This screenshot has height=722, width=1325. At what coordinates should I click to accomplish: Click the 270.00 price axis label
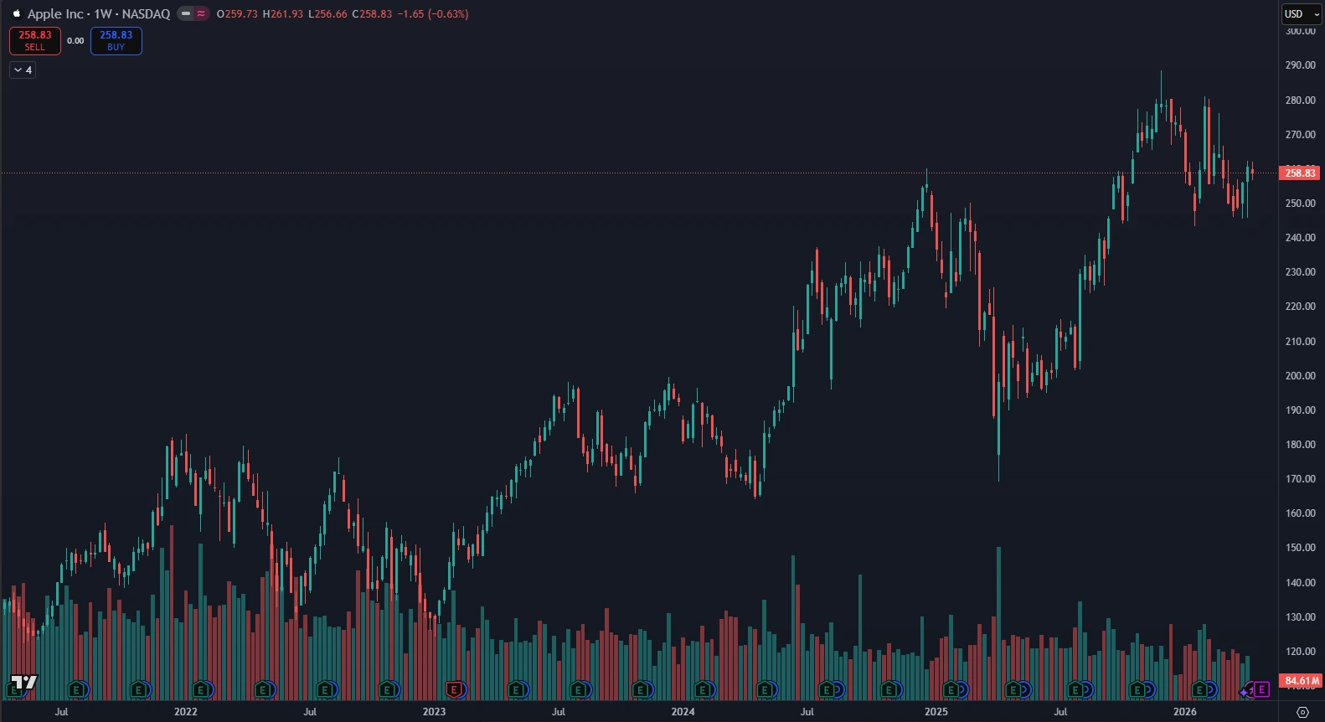coord(1301,135)
